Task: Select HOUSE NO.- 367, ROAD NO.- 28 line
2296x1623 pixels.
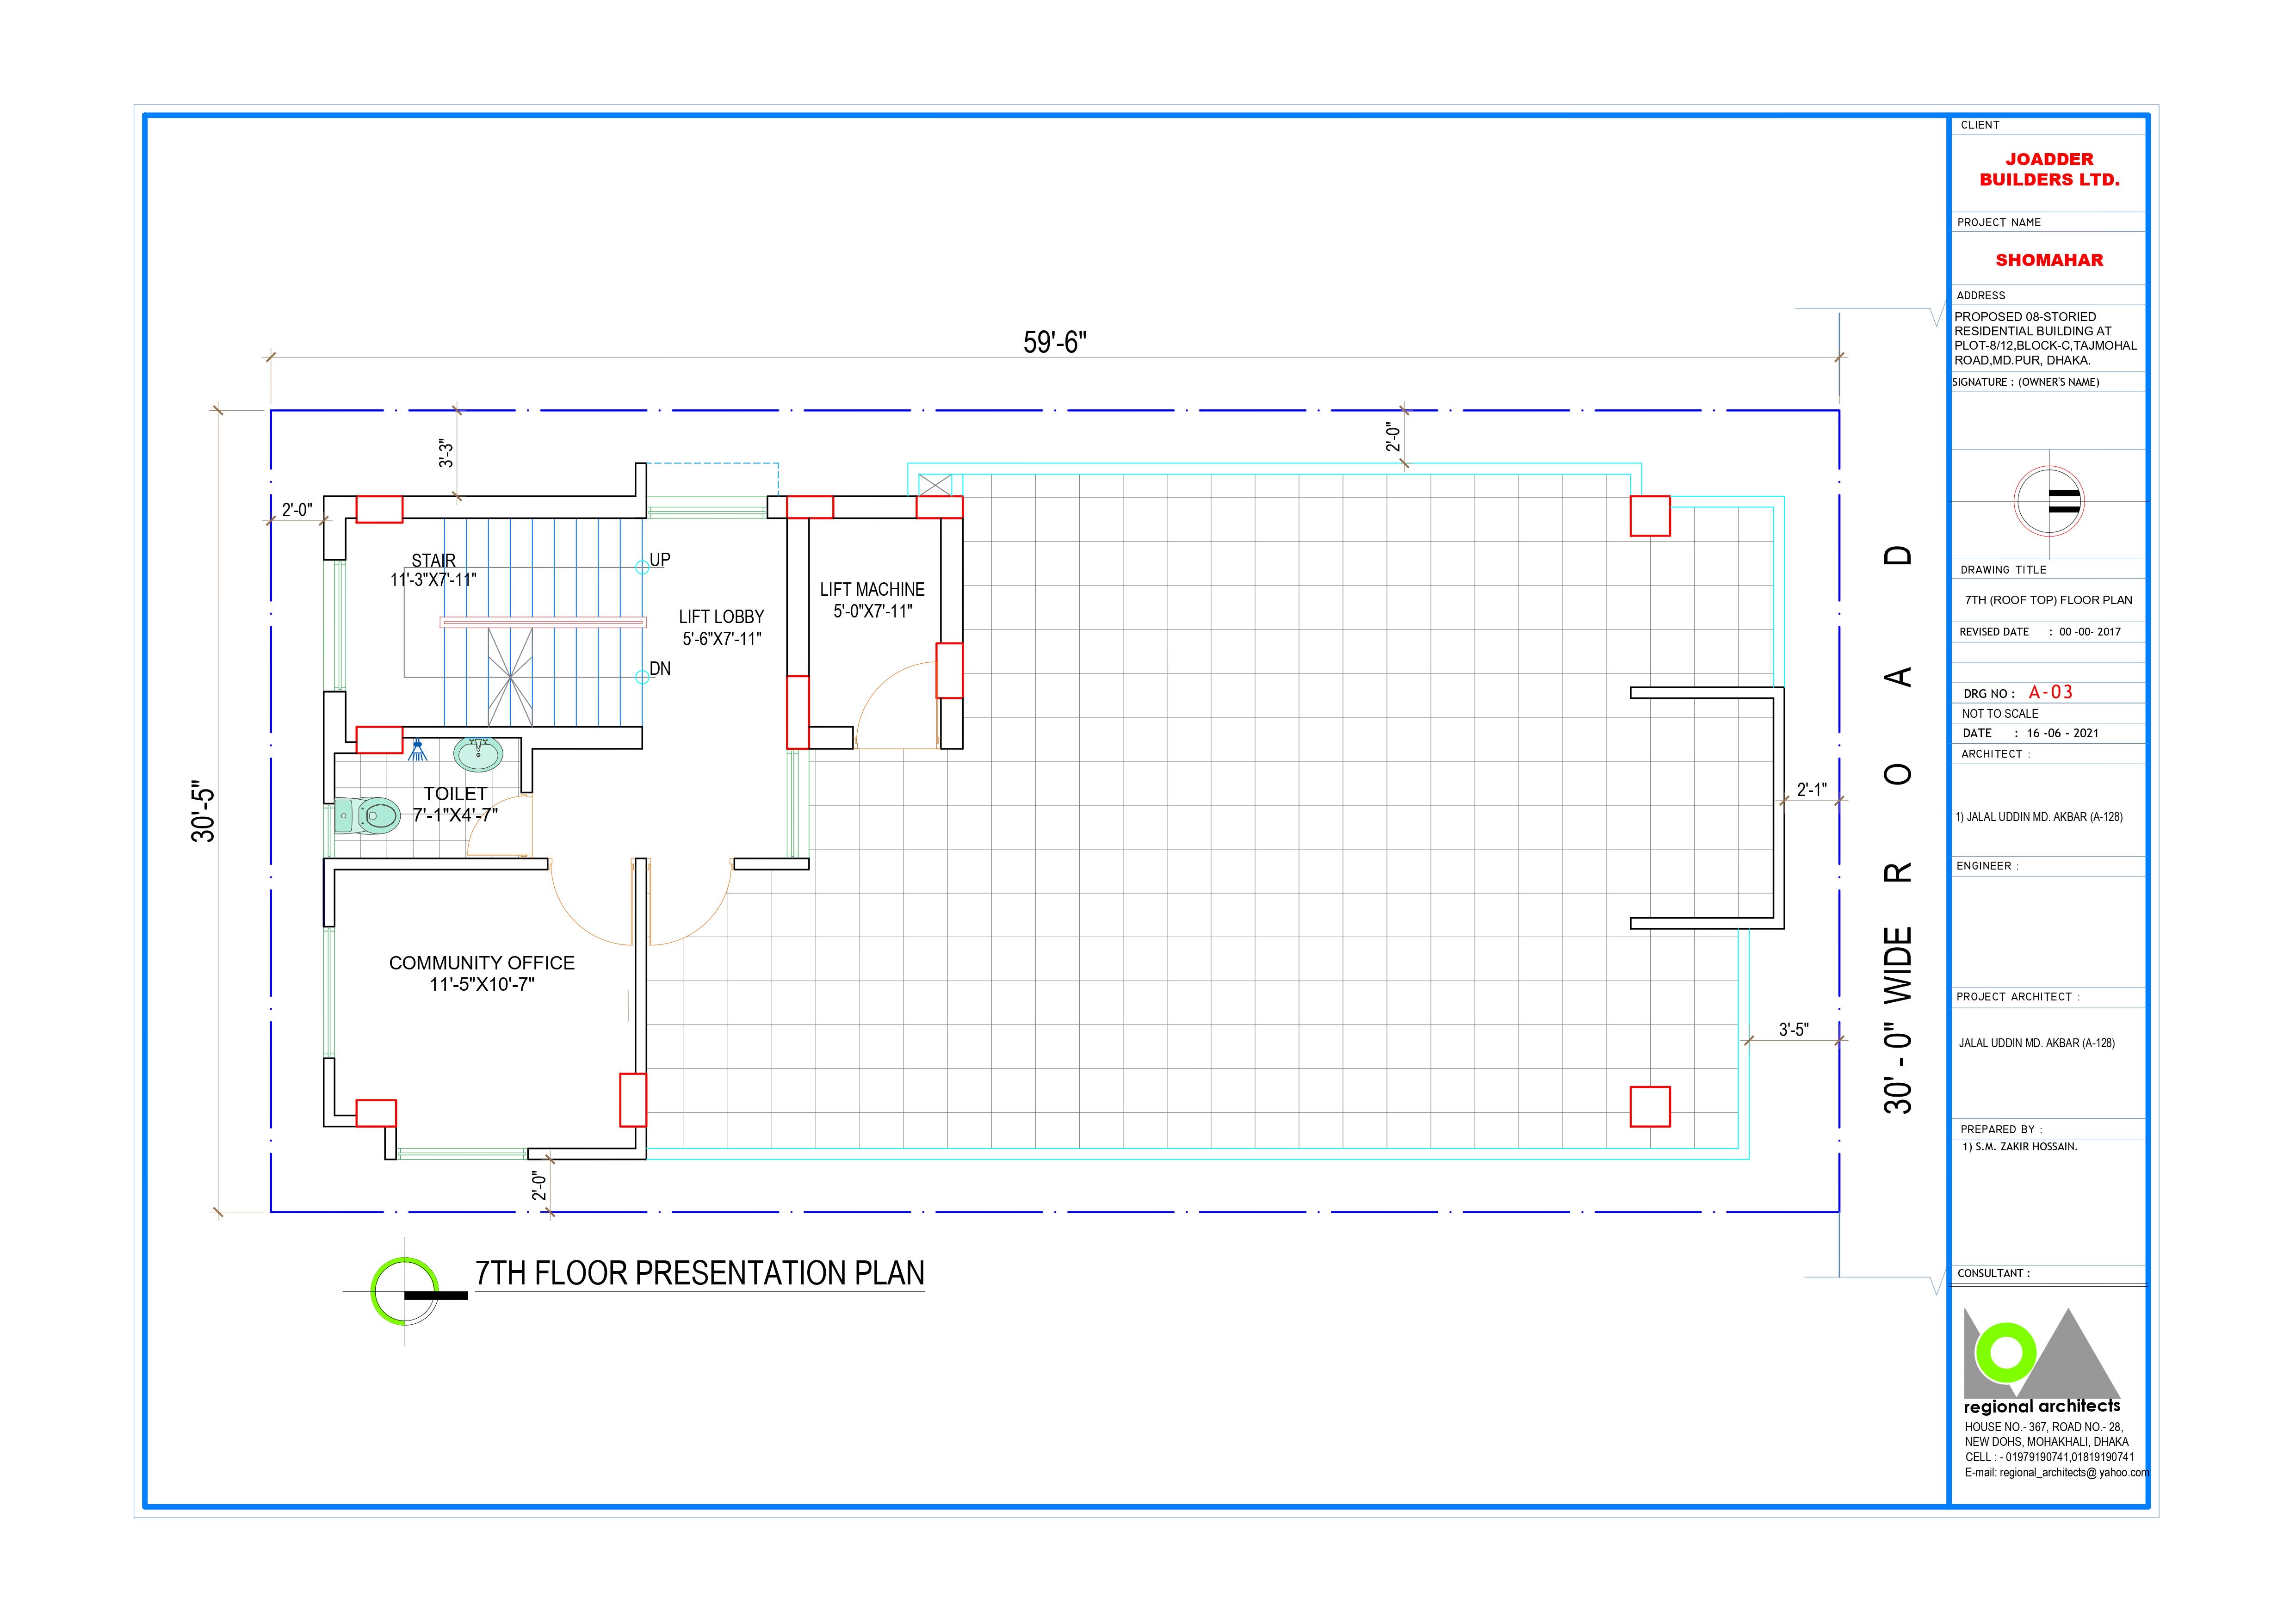Action: pos(2044,1427)
